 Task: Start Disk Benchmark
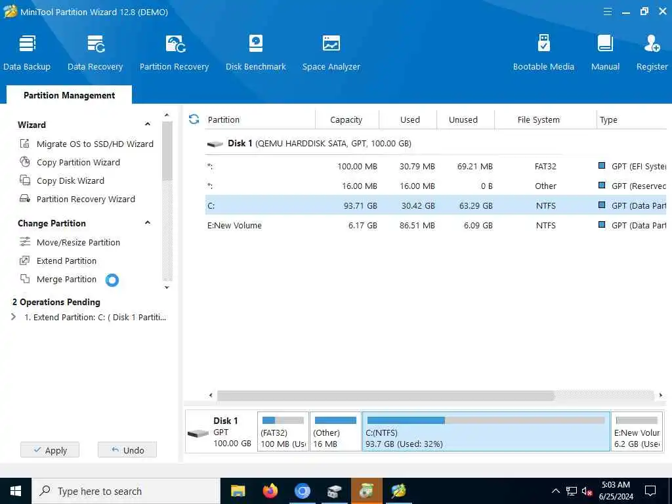[x=256, y=52]
